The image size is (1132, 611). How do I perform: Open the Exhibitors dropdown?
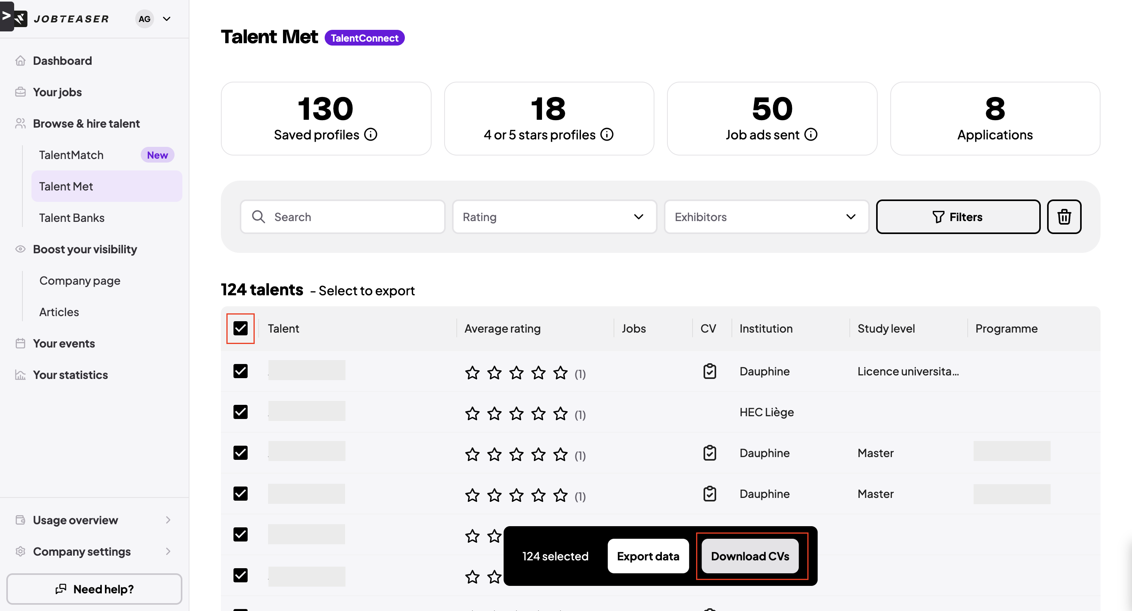(x=766, y=217)
